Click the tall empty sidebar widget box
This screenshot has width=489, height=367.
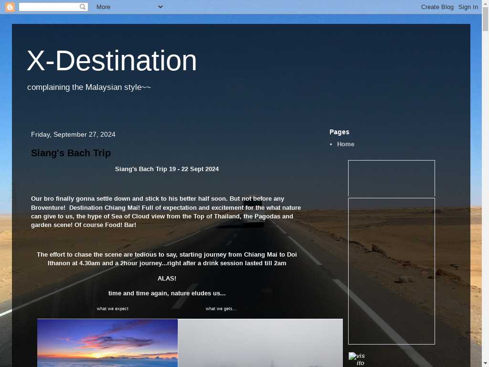[x=391, y=271]
